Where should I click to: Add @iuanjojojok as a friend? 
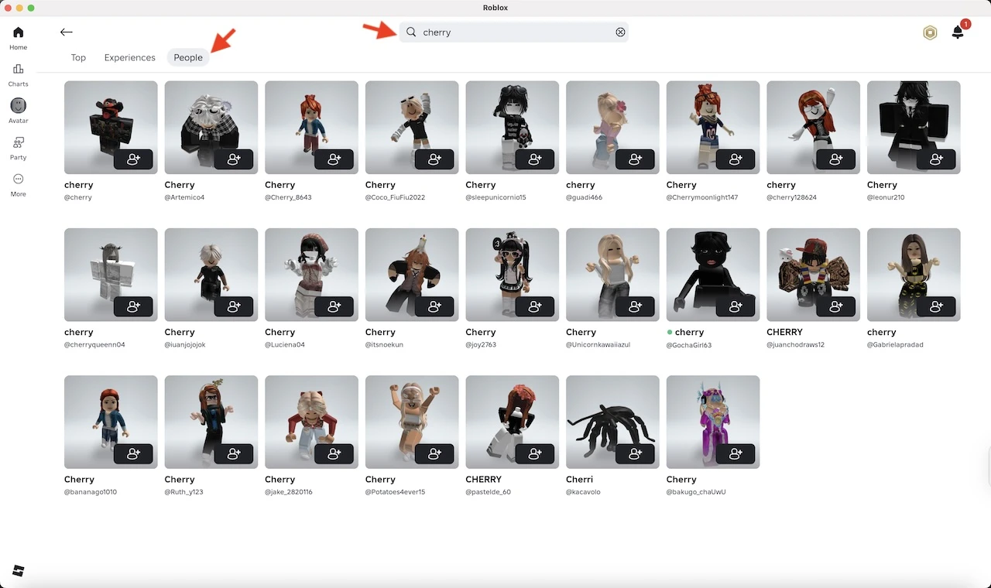coord(234,306)
